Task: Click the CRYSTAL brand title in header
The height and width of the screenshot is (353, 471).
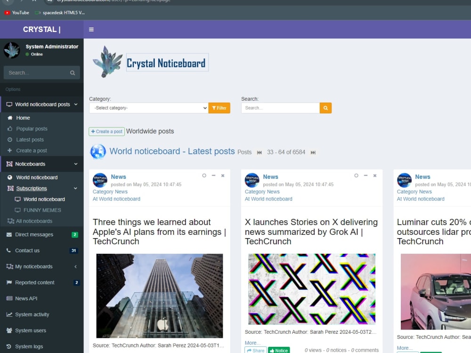Action: coord(42,29)
